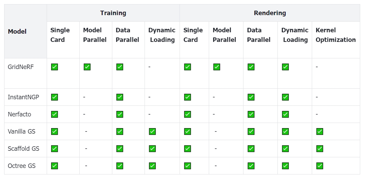Click Vanilla GS Kernel Optimization checkmark
365x181 pixels.
pyautogui.click(x=320, y=132)
